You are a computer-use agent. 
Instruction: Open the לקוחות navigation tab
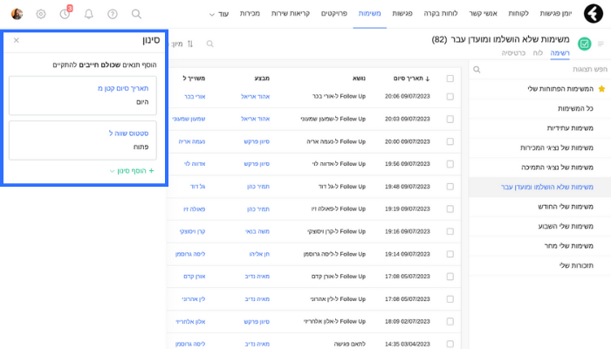coord(518,13)
